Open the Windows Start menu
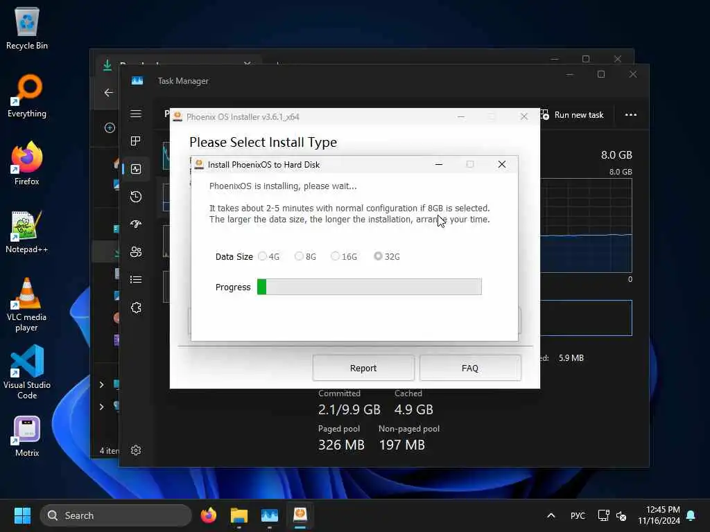The height and width of the screenshot is (532, 710). click(x=22, y=515)
